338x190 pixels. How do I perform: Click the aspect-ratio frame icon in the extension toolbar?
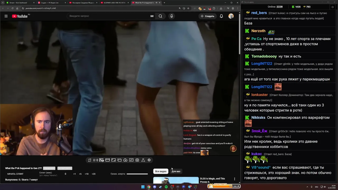[113, 160]
